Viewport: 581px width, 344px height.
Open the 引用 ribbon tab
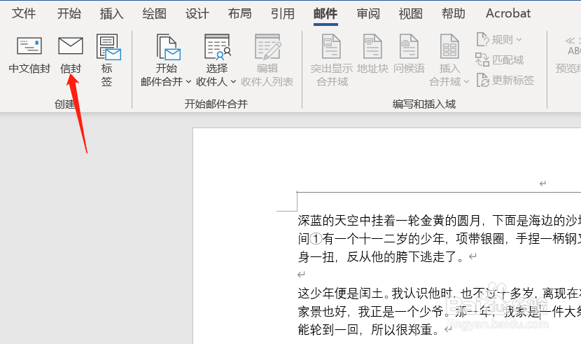click(283, 14)
